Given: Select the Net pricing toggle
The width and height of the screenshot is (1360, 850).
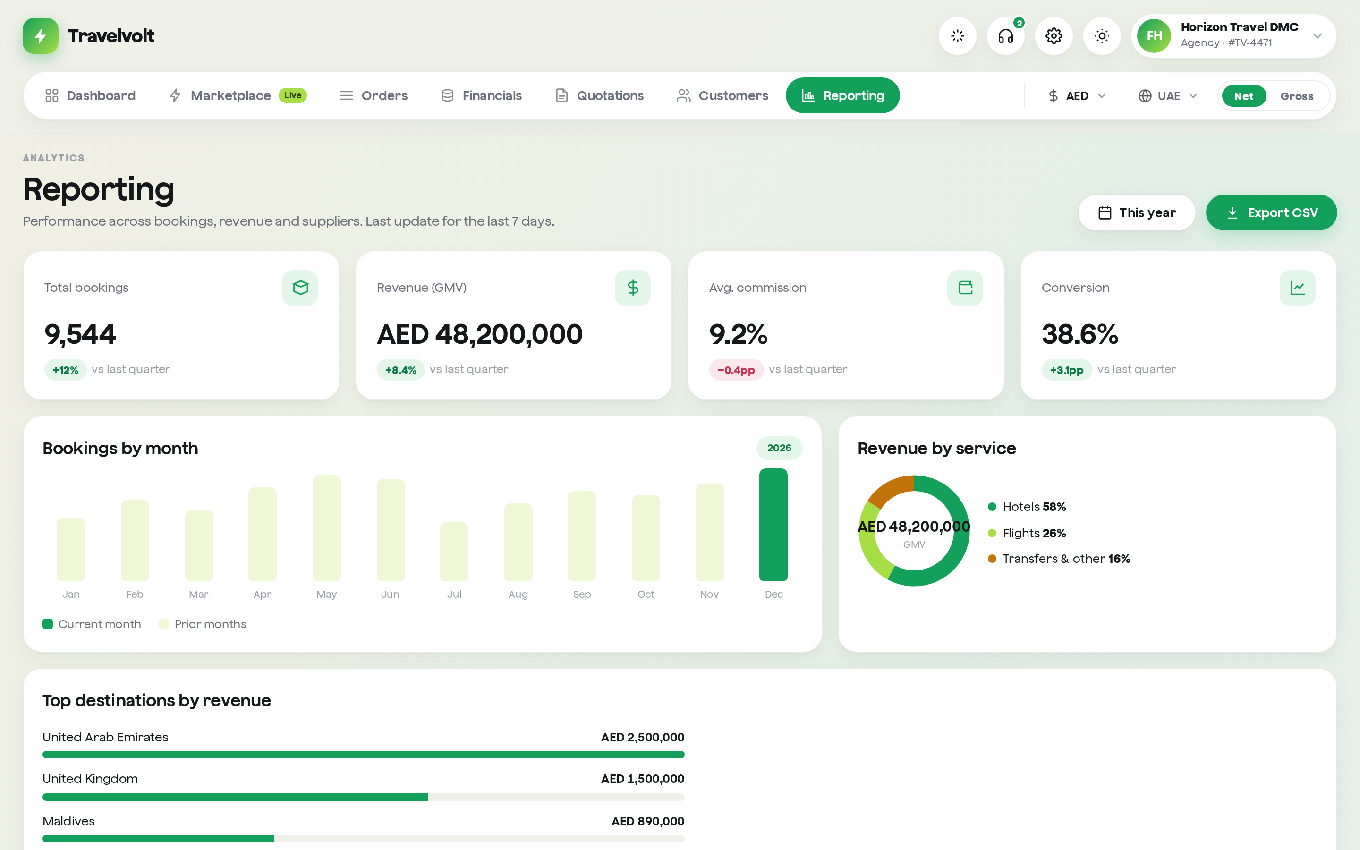Looking at the screenshot, I should pyautogui.click(x=1244, y=96).
